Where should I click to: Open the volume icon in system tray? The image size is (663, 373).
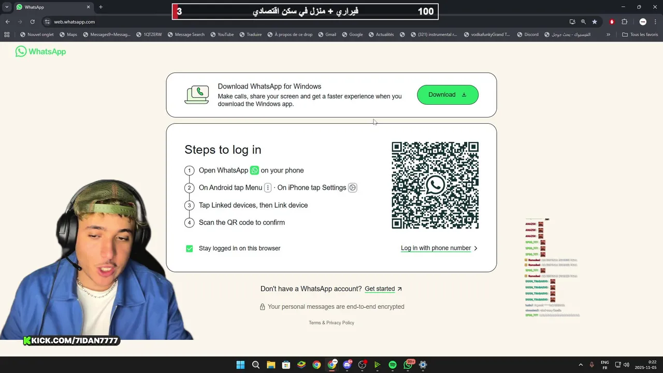pos(627,365)
